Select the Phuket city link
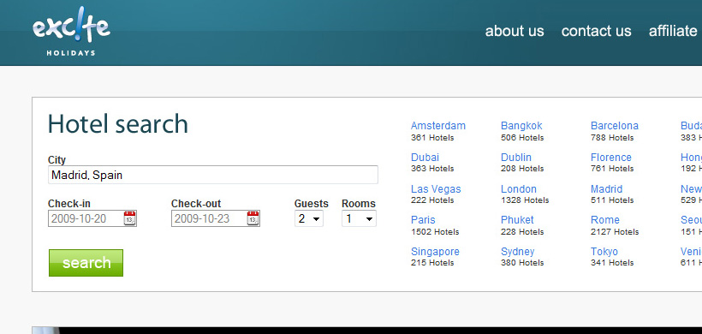This screenshot has width=702, height=334. pos(518,220)
